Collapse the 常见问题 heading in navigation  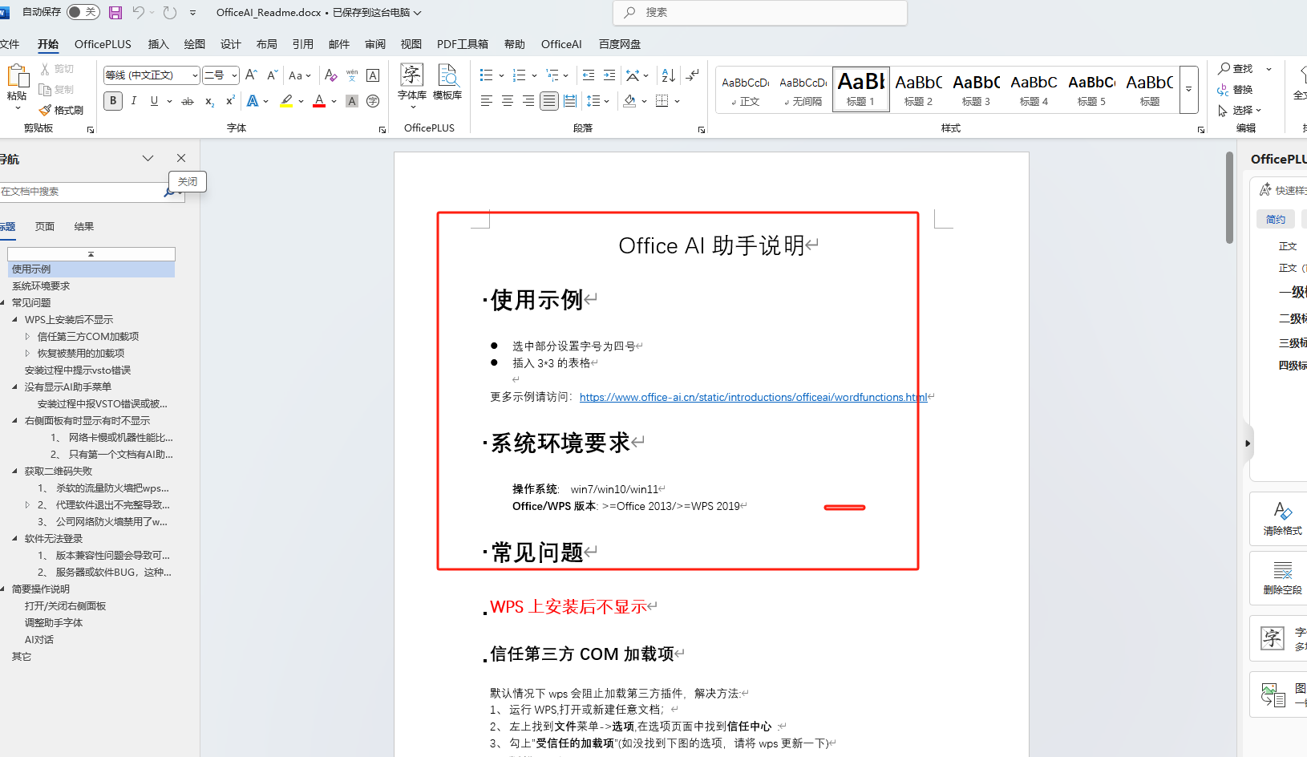(2, 302)
